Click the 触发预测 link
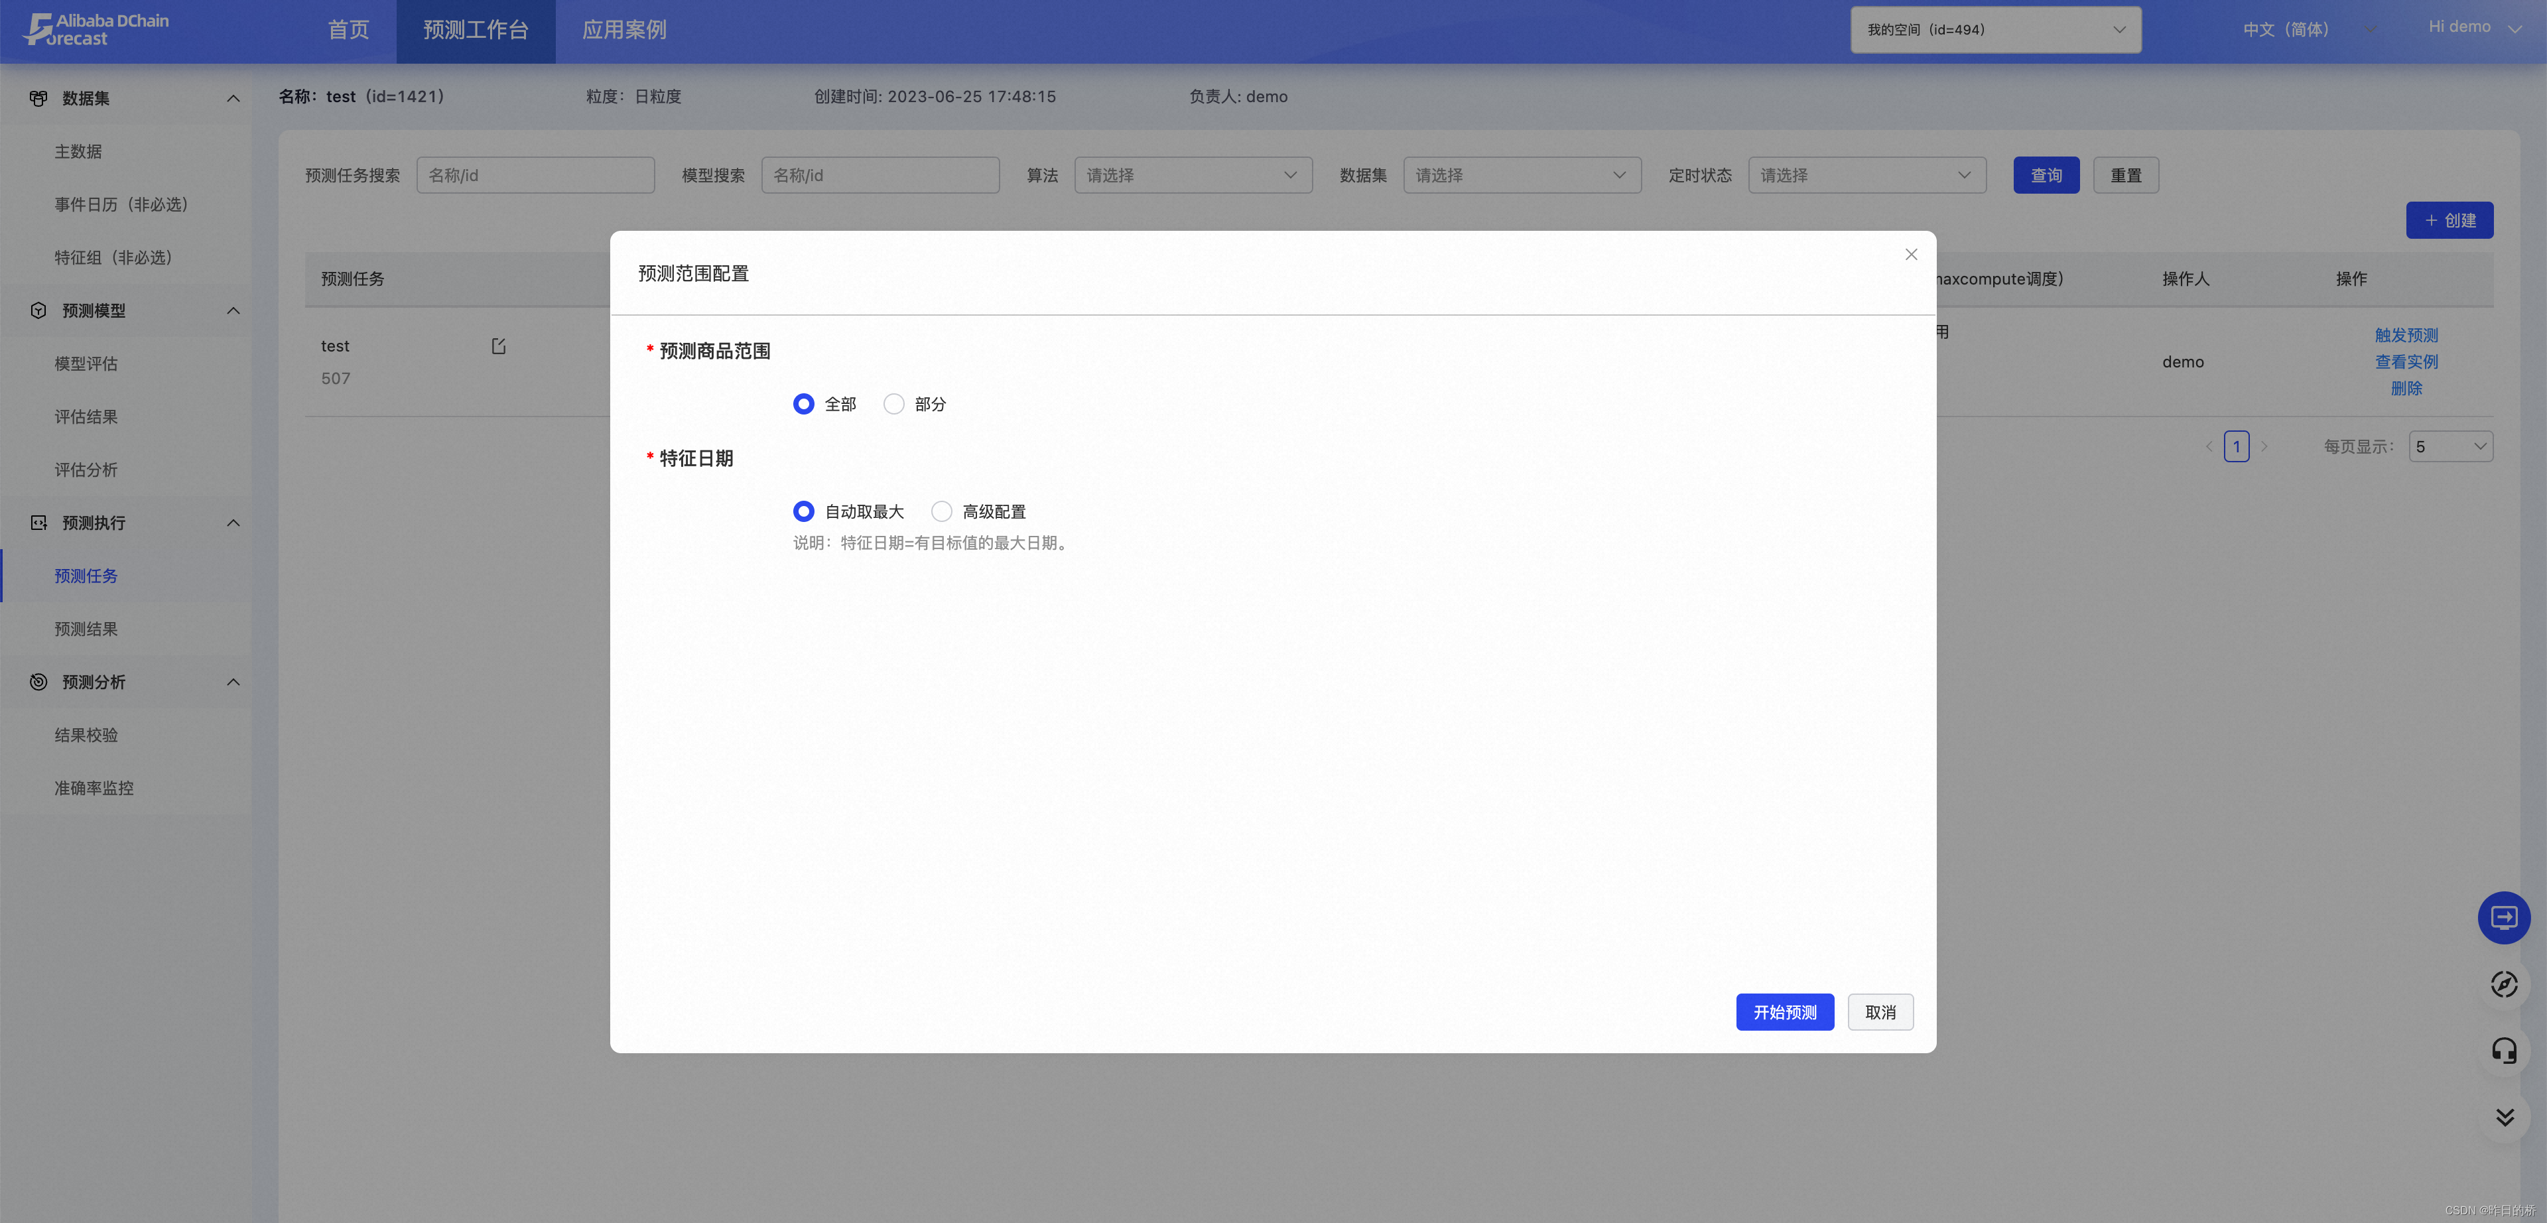 click(x=2406, y=335)
